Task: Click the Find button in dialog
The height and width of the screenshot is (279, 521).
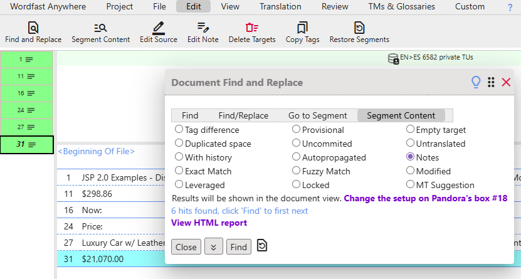Action: click(239, 247)
